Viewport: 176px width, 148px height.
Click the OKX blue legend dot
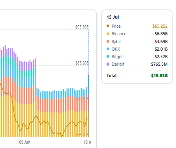tap(108, 49)
